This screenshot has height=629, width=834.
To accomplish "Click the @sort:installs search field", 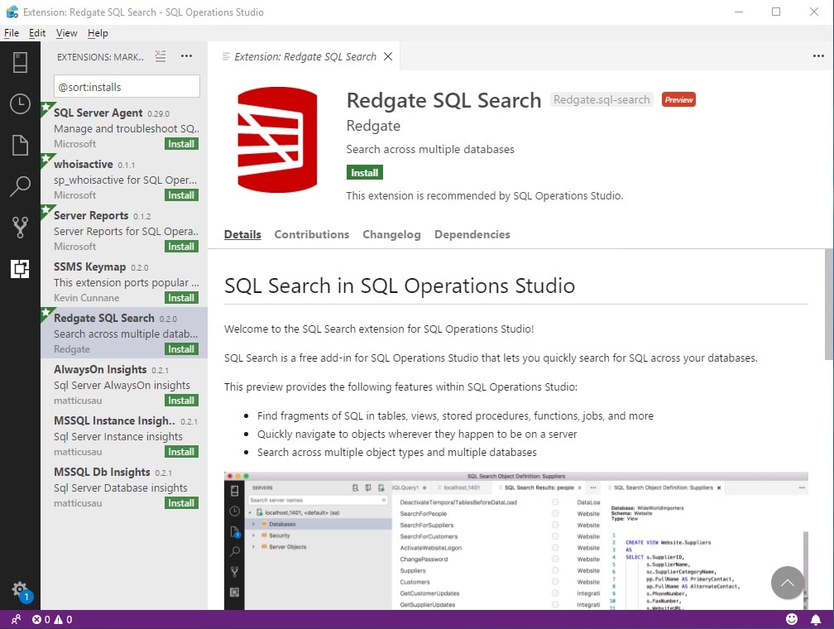I will (127, 87).
